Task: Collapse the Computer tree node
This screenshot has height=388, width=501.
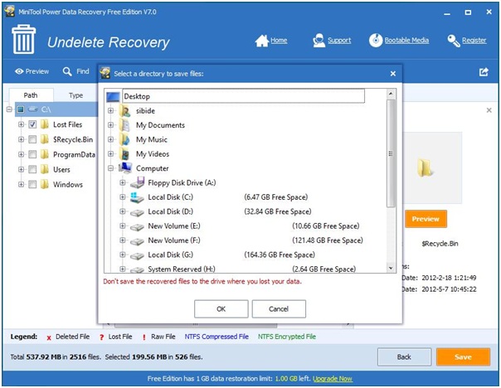Action: 111,168
